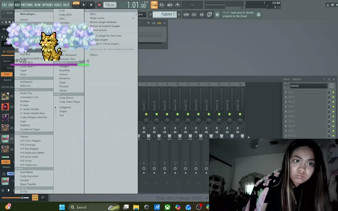Click the mixer input routing icon
The width and height of the screenshot is (338, 211).
pos(286,86)
